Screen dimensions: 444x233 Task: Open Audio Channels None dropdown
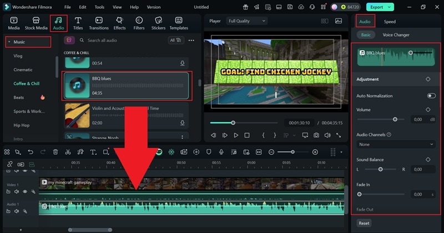[396, 144]
